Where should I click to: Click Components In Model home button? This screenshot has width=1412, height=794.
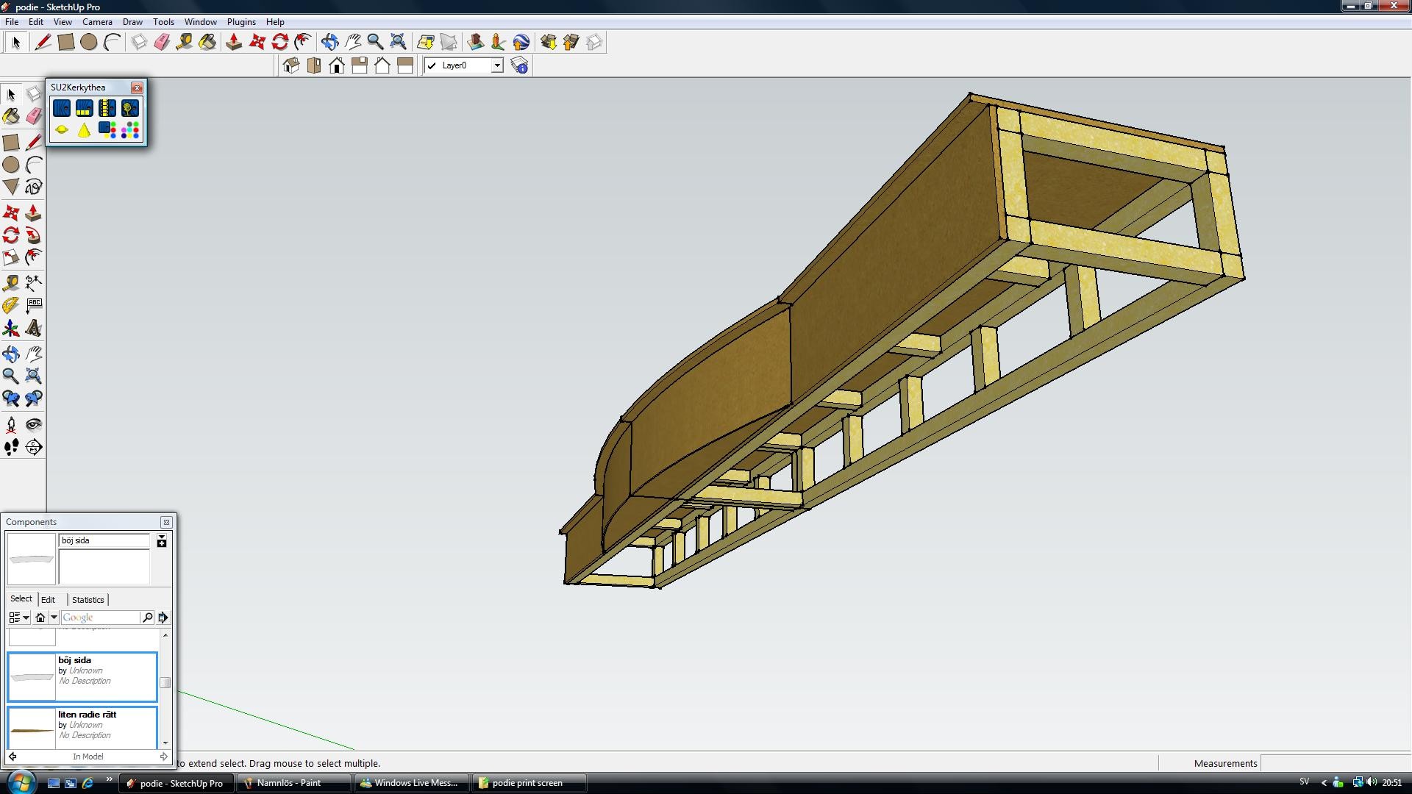[40, 618]
